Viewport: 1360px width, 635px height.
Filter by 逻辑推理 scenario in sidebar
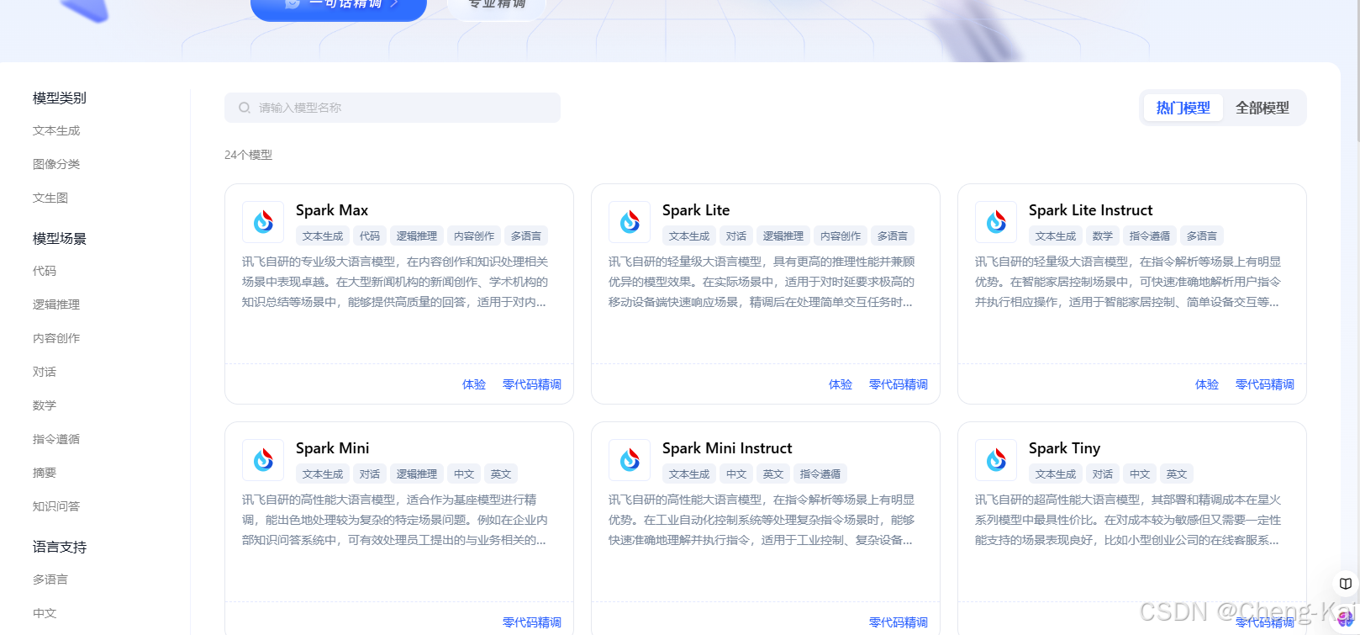[x=56, y=304]
